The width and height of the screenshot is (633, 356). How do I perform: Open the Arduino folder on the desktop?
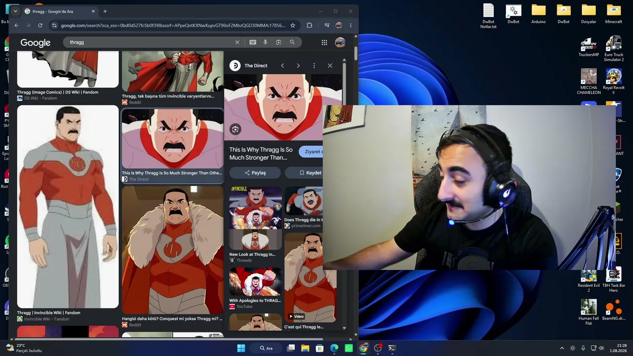(539, 14)
